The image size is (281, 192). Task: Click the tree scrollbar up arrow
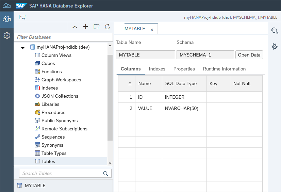(x=110, y=46)
